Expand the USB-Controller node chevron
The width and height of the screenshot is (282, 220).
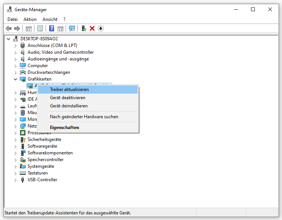point(15,180)
